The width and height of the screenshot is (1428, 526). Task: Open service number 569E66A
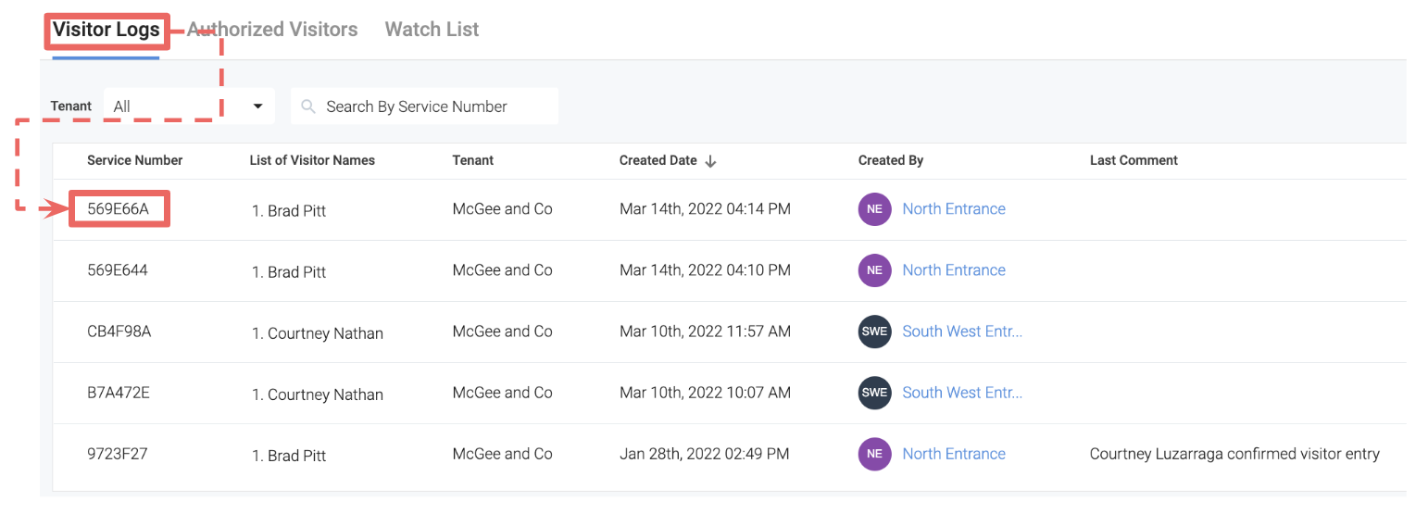pos(118,209)
